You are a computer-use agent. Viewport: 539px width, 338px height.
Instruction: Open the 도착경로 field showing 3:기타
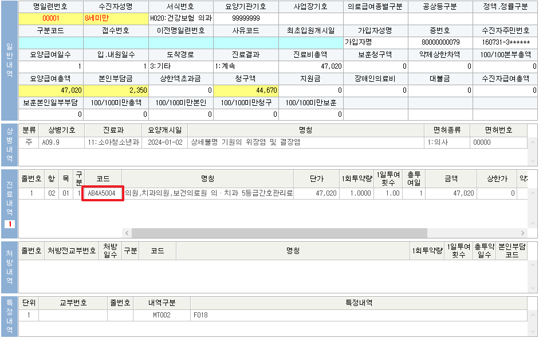[x=181, y=66]
